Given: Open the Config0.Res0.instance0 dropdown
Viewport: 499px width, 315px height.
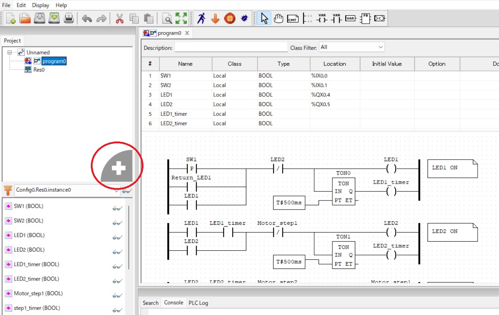Looking at the screenshot, I should point(116,190).
